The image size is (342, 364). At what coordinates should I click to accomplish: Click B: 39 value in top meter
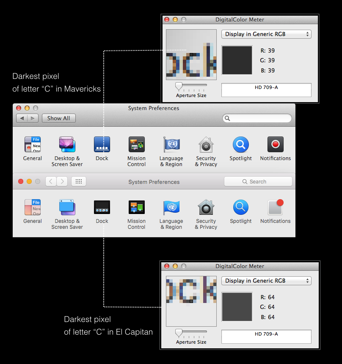[268, 70]
